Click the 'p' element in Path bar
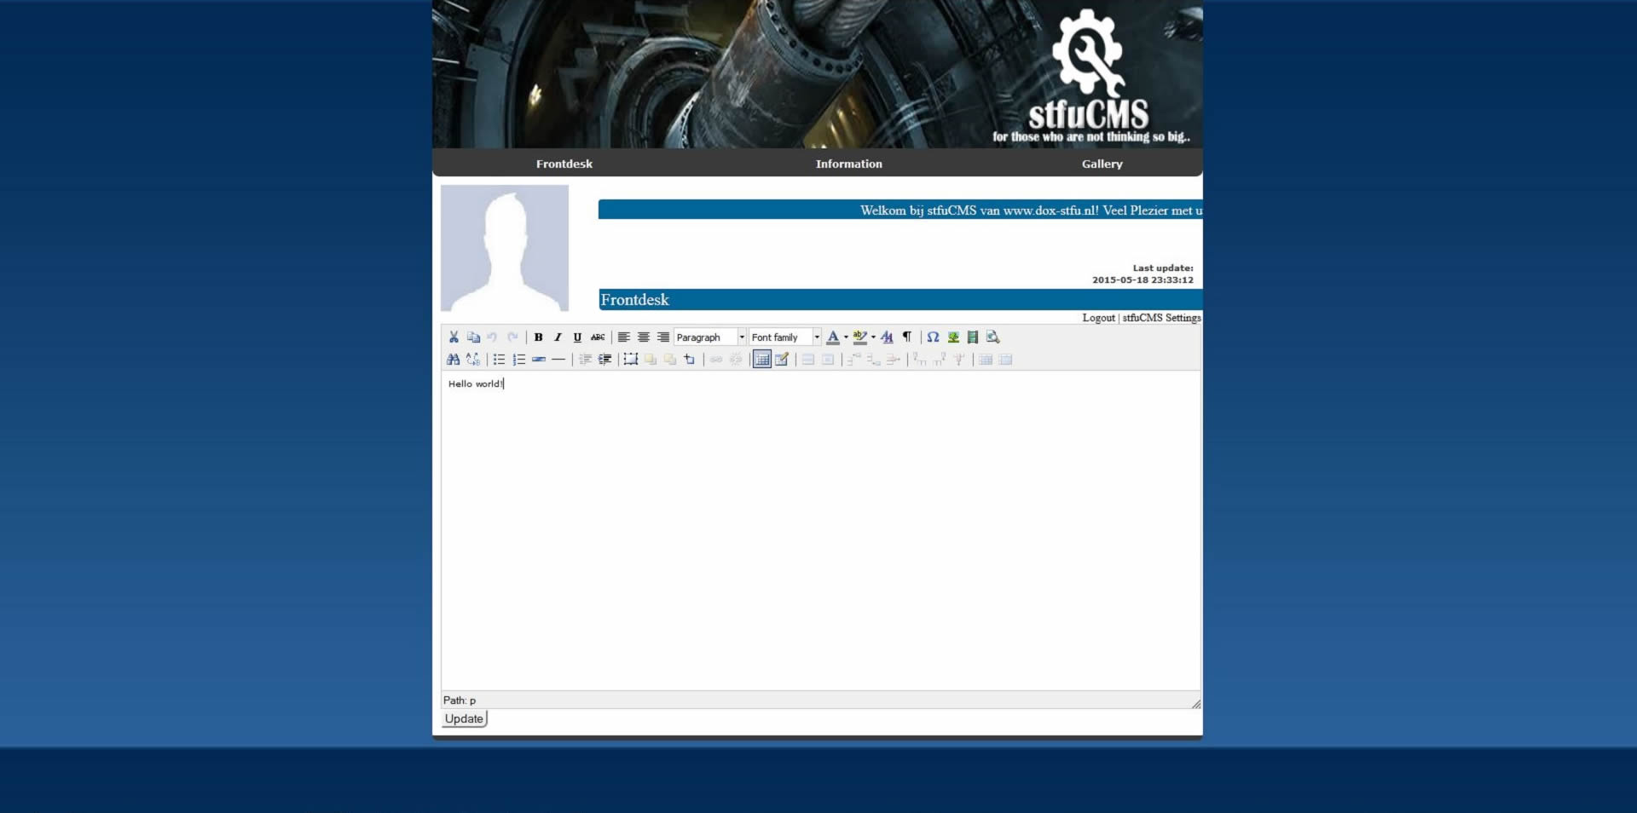Screen dimensions: 1637x813 click(x=472, y=701)
